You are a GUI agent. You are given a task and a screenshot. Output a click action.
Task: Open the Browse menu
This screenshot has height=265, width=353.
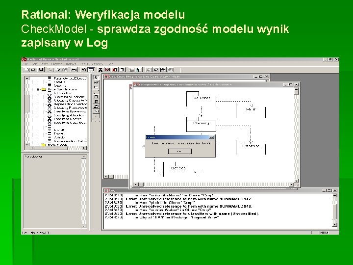57,64
